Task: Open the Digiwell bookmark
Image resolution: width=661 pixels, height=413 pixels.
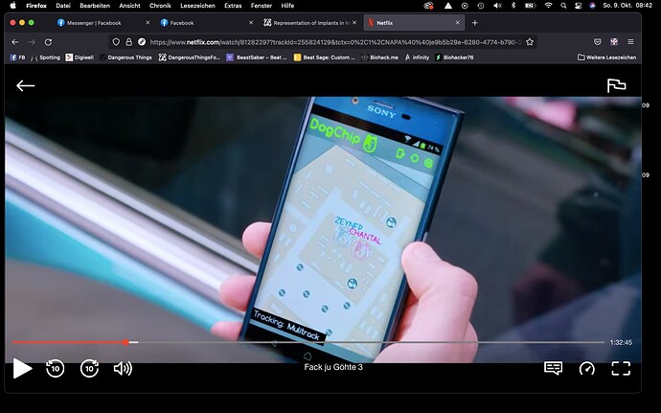Action: [x=80, y=57]
